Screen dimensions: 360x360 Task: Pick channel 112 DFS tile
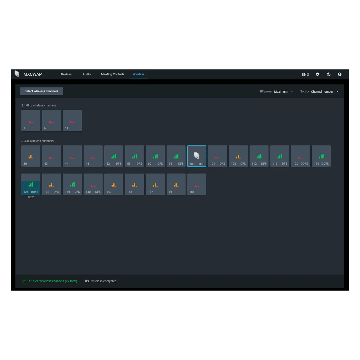pyautogui.click(x=259, y=156)
